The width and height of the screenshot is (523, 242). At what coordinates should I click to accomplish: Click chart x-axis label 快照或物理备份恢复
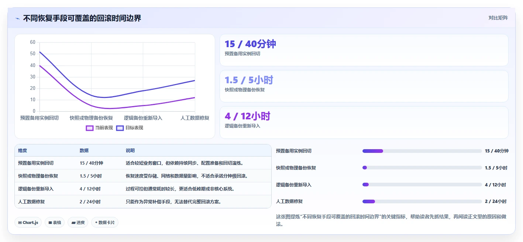pyautogui.click(x=92, y=118)
